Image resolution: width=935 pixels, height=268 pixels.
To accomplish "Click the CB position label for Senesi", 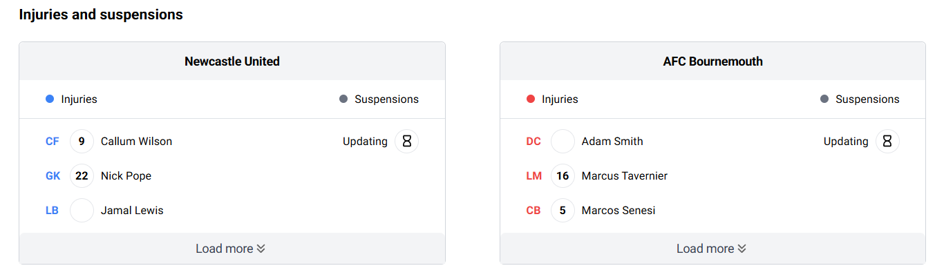I will [533, 210].
